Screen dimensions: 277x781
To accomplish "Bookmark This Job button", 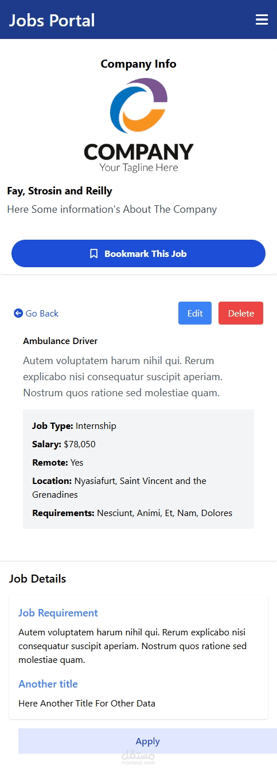I will point(138,253).
